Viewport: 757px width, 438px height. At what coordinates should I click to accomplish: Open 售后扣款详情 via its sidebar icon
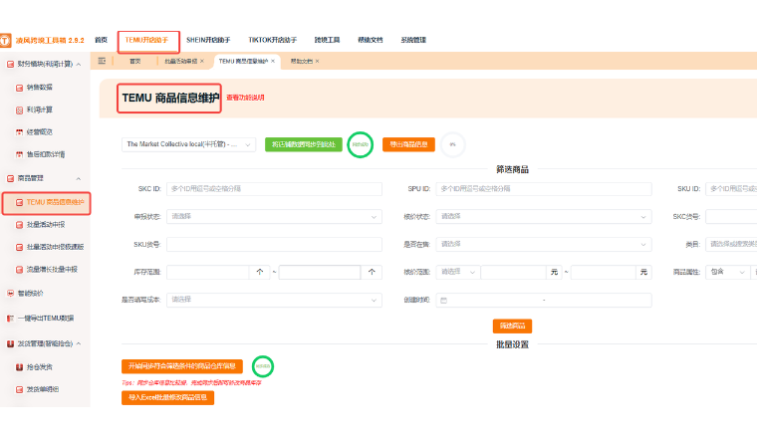tap(19, 155)
